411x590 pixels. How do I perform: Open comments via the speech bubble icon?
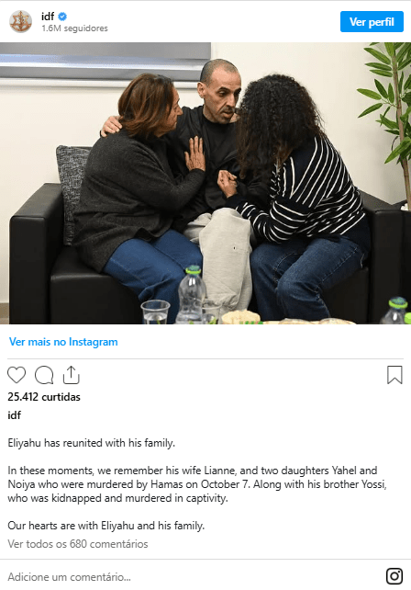(x=44, y=375)
